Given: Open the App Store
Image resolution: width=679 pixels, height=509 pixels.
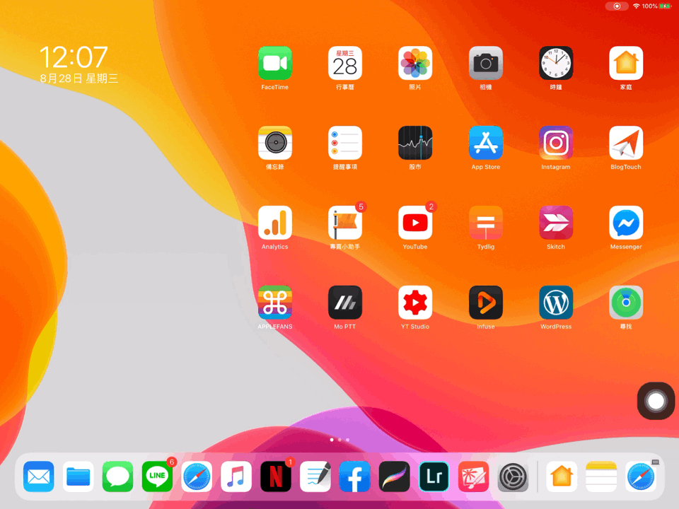Looking at the screenshot, I should coord(485,143).
